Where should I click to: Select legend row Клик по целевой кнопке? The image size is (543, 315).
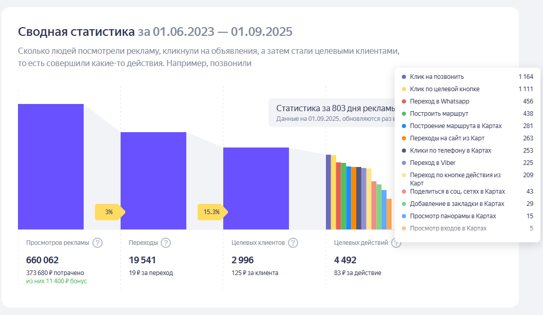[468, 89]
